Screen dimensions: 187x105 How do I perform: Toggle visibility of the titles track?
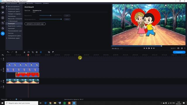tap(4, 58)
